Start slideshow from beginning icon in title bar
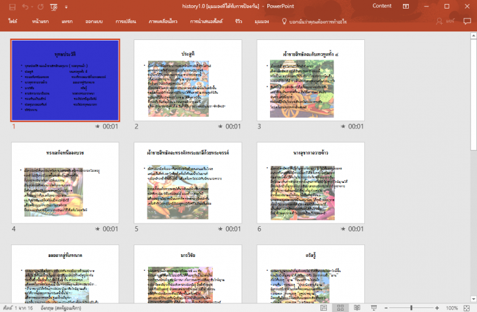Screen dimensions: 477x312 click(x=54, y=7)
